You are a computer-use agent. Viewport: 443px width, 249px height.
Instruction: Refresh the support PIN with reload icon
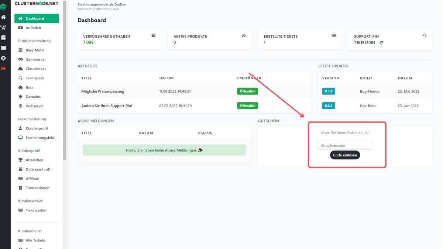pyautogui.click(x=381, y=43)
